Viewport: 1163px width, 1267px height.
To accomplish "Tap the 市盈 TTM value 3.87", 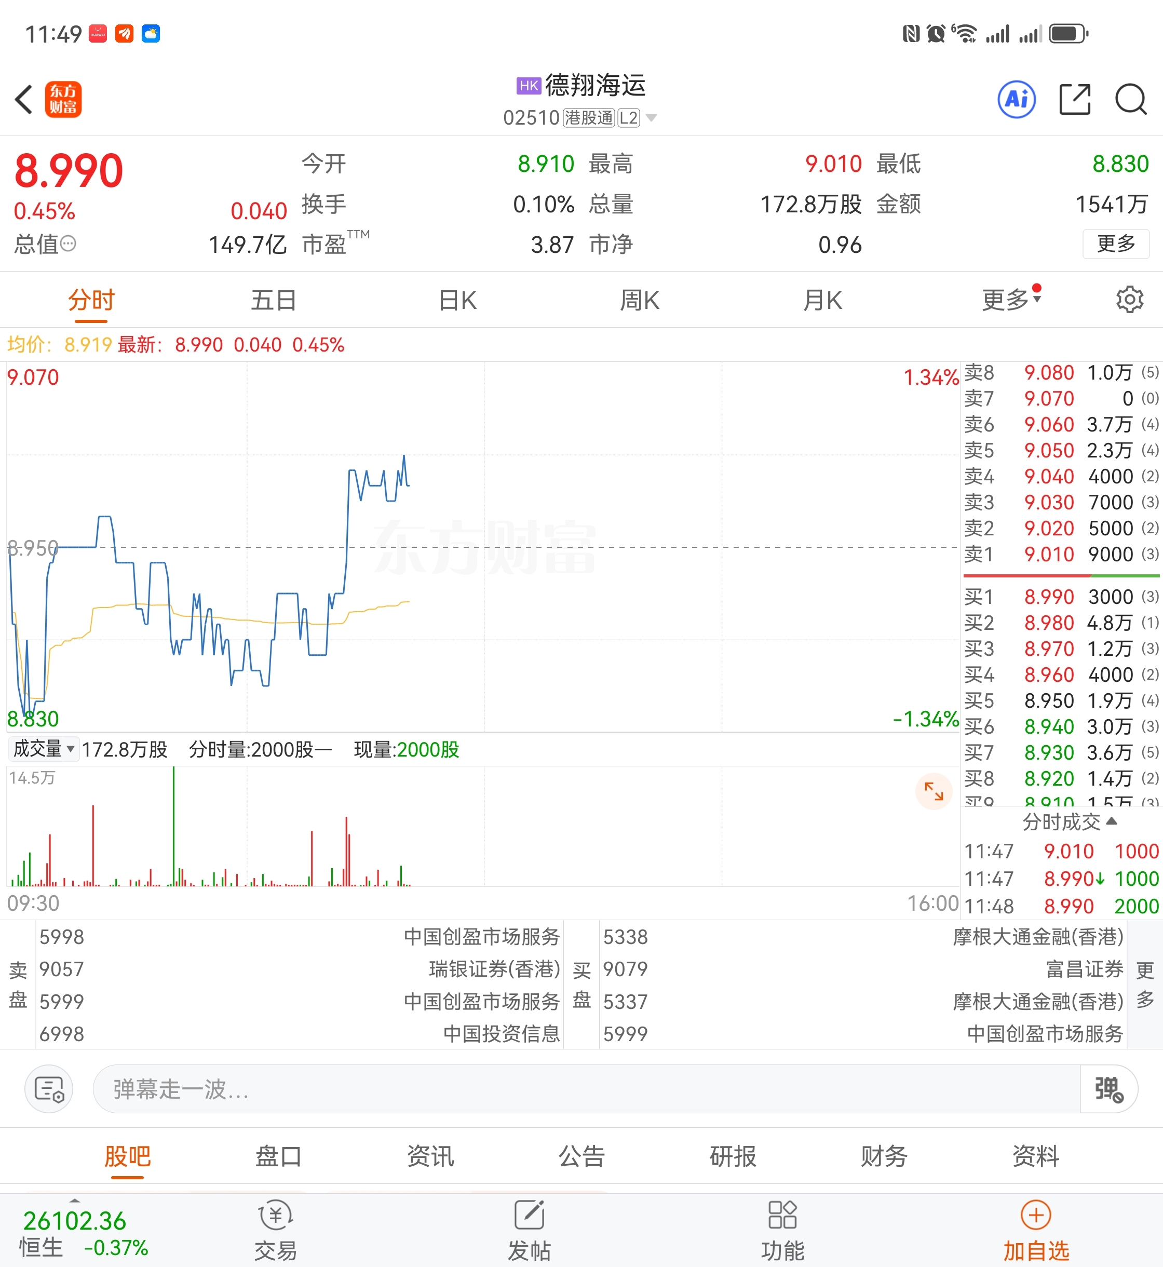I will [x=552, y=244].
